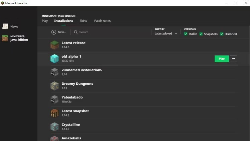This screenshot has width=250, height=141.
Task: Click version text 1.13.2
Action: (66, 129)
